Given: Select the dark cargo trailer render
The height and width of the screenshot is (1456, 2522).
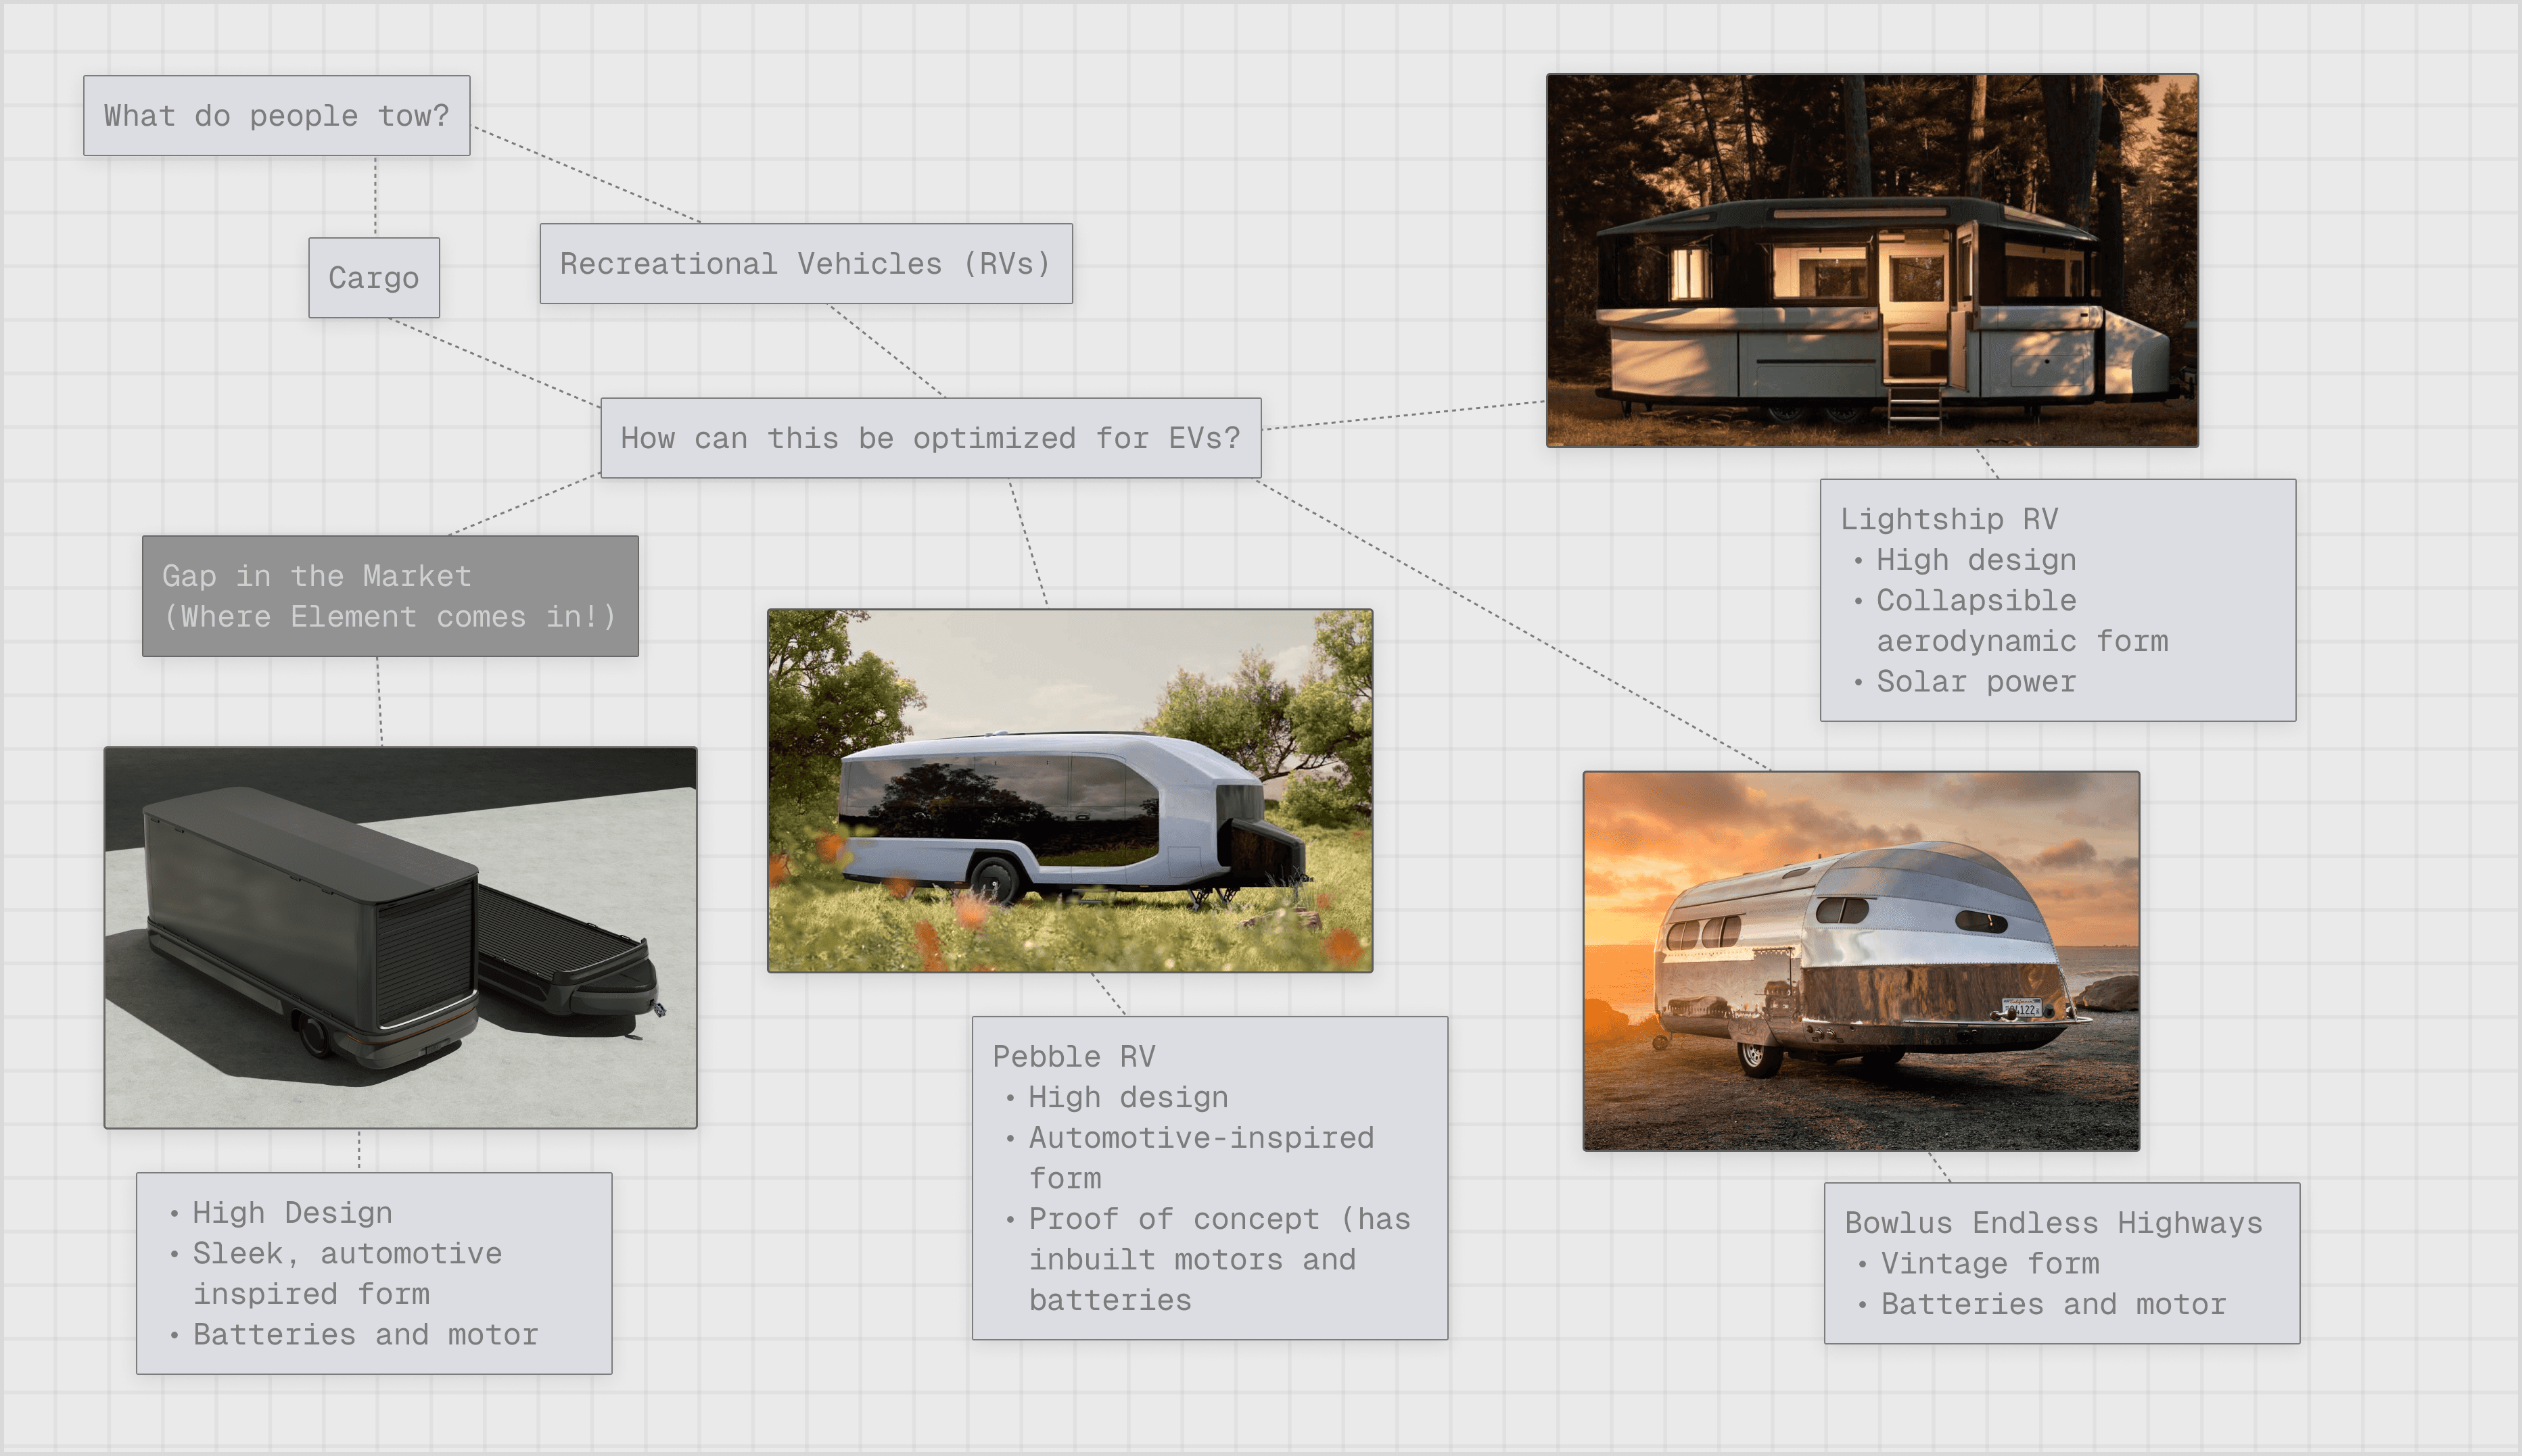Looking at the screenshot, I should pyautogui.click(x=400, y=937).
